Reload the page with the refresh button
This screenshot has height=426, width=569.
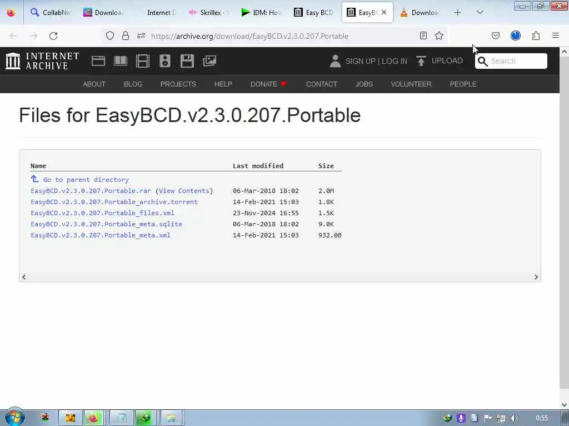pos(53,36)
